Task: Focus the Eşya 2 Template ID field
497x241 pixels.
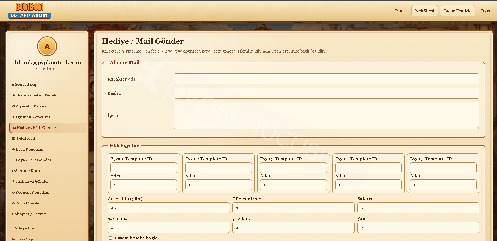Action: tap(219, 168)
